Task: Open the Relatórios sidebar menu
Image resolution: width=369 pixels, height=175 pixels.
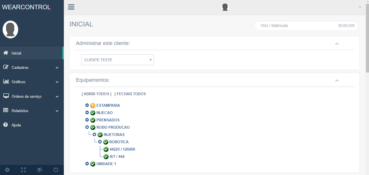Action: coord(31,111)
